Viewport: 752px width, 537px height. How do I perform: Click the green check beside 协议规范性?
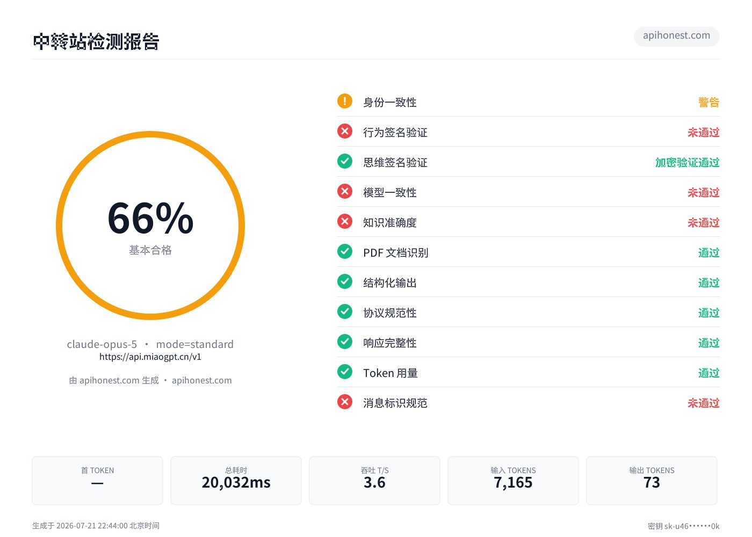click(345, 311)
